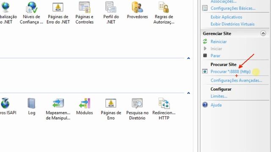Collapse the upper feature group chevron

click(x=188, y=58)
